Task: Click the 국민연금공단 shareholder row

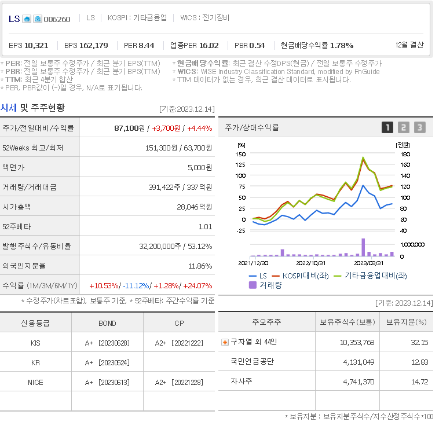Action: [x=325, y=362]
